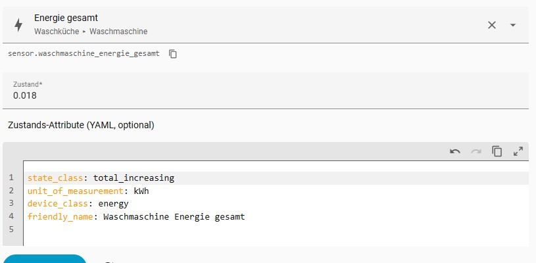
Task: Open the entity picker dropdown arrow
Action: pos(513,24)
